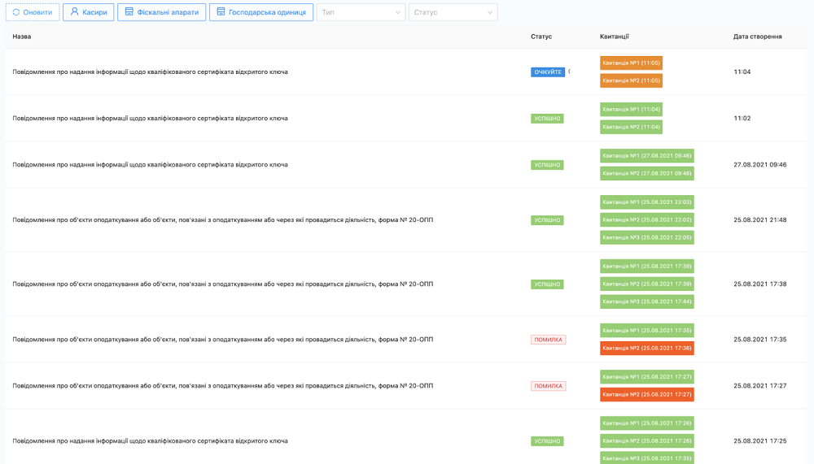814x464 pixels.
Task: Click the Дата створення column header
Action: 757,37
